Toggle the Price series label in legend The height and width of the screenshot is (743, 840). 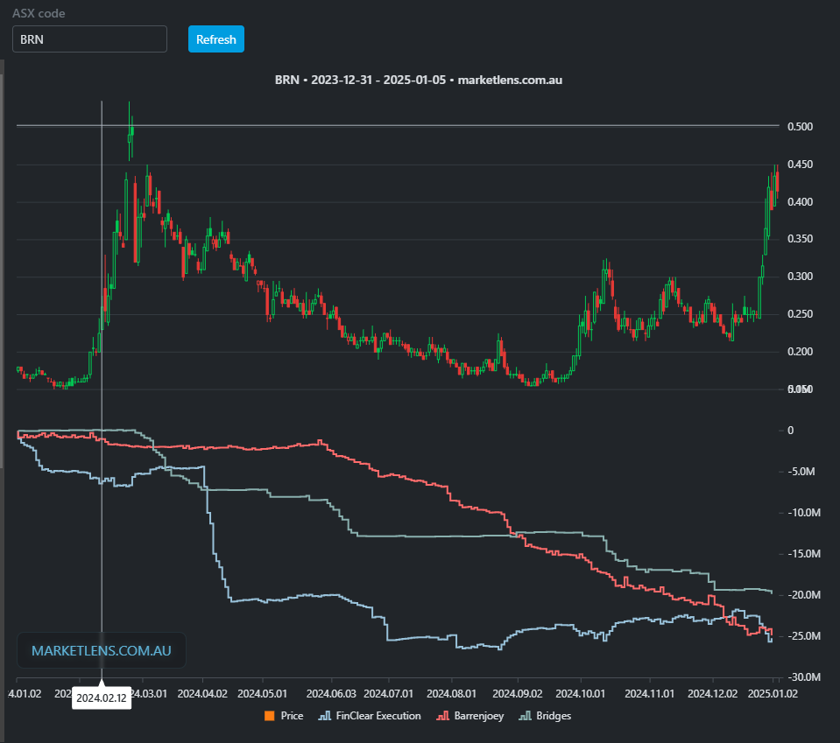pyautogui.click(x=292, y=716)
